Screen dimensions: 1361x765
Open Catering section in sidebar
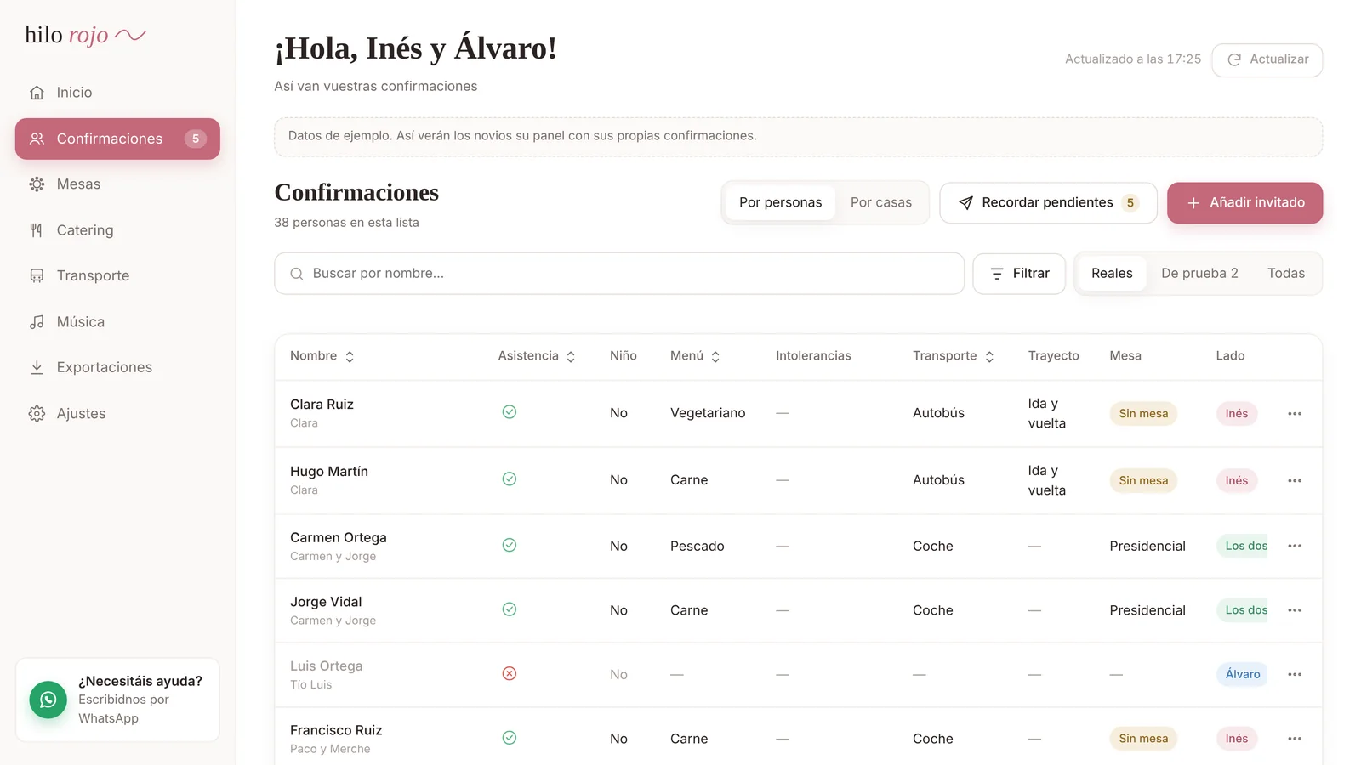[117, 230]
